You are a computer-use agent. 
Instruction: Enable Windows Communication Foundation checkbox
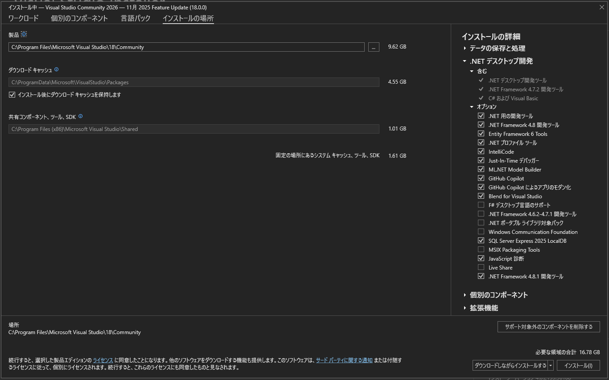point(481,232)
